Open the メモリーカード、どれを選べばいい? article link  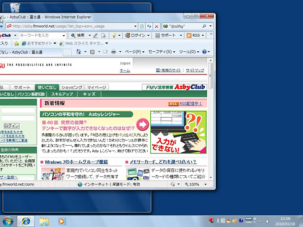click(163, 162)
